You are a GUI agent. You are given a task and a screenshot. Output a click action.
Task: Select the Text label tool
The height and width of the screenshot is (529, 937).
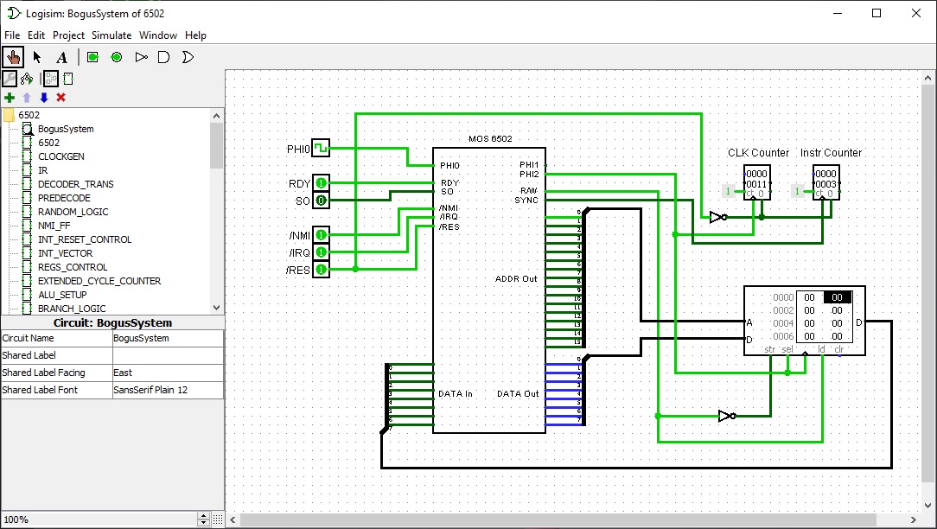point(61,57)
